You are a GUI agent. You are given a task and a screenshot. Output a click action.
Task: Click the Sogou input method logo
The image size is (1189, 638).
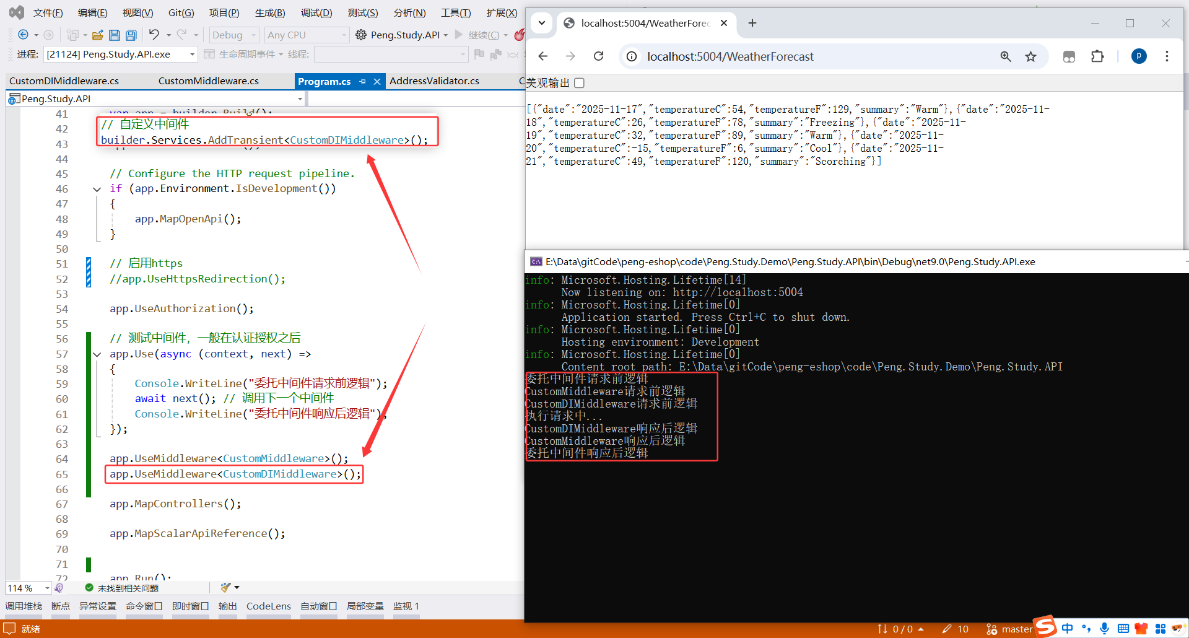[1045, 626]
